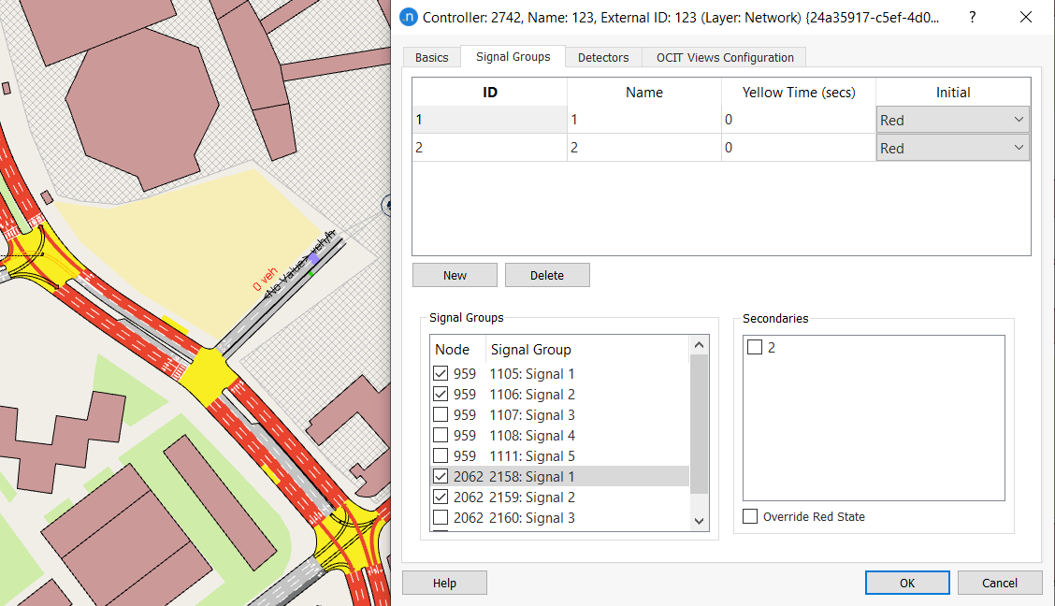Open the Initial state dropdown for signal group 1
This screenshot has height=606, width=1055.
[1018, 119]
